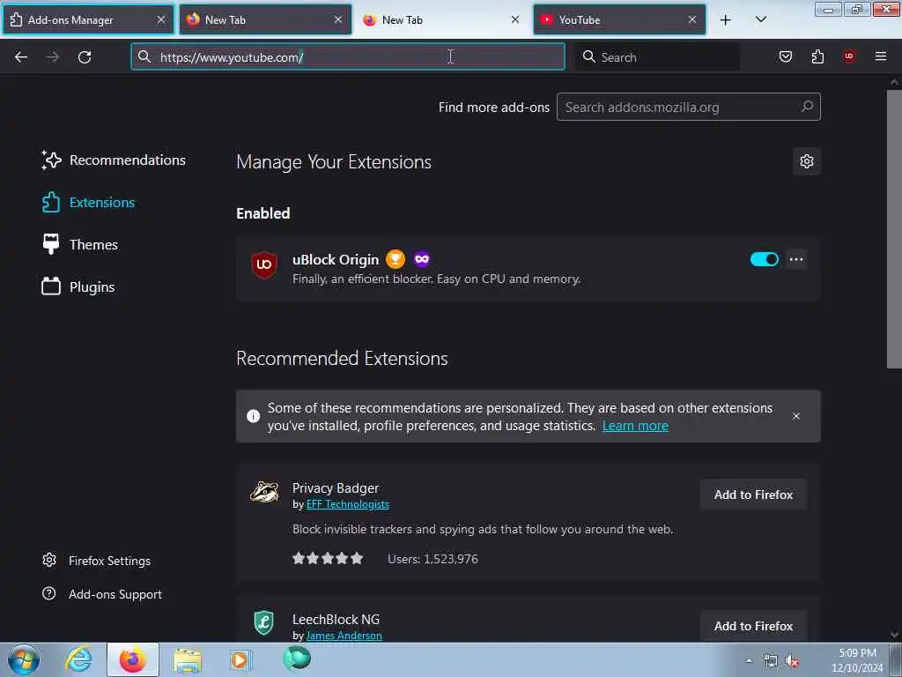
Task: Select Extensions in sidebar
Action: pos(89,203)
